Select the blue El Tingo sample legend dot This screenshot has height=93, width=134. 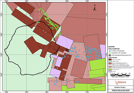tap(110, 51)
